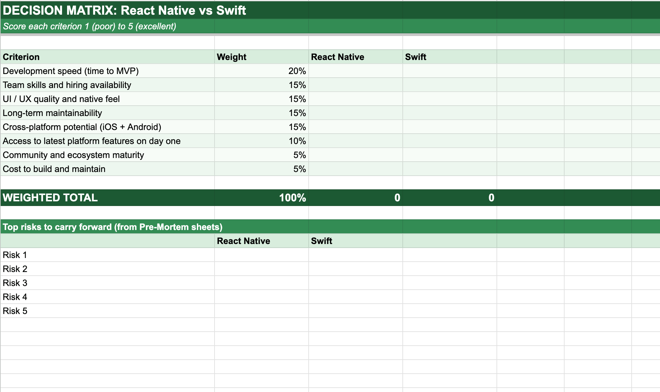This screenshot has width=660, height=392.
Task: Click React Native header in the risks table
Action: click(262, 241)
